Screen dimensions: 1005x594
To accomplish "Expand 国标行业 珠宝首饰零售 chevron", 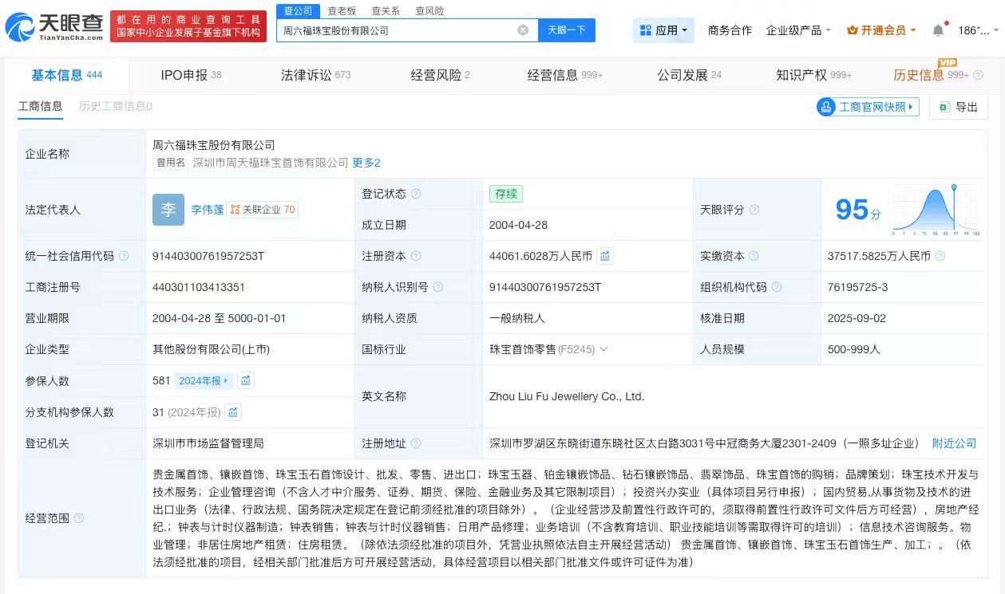I will [x=603, y=349].
